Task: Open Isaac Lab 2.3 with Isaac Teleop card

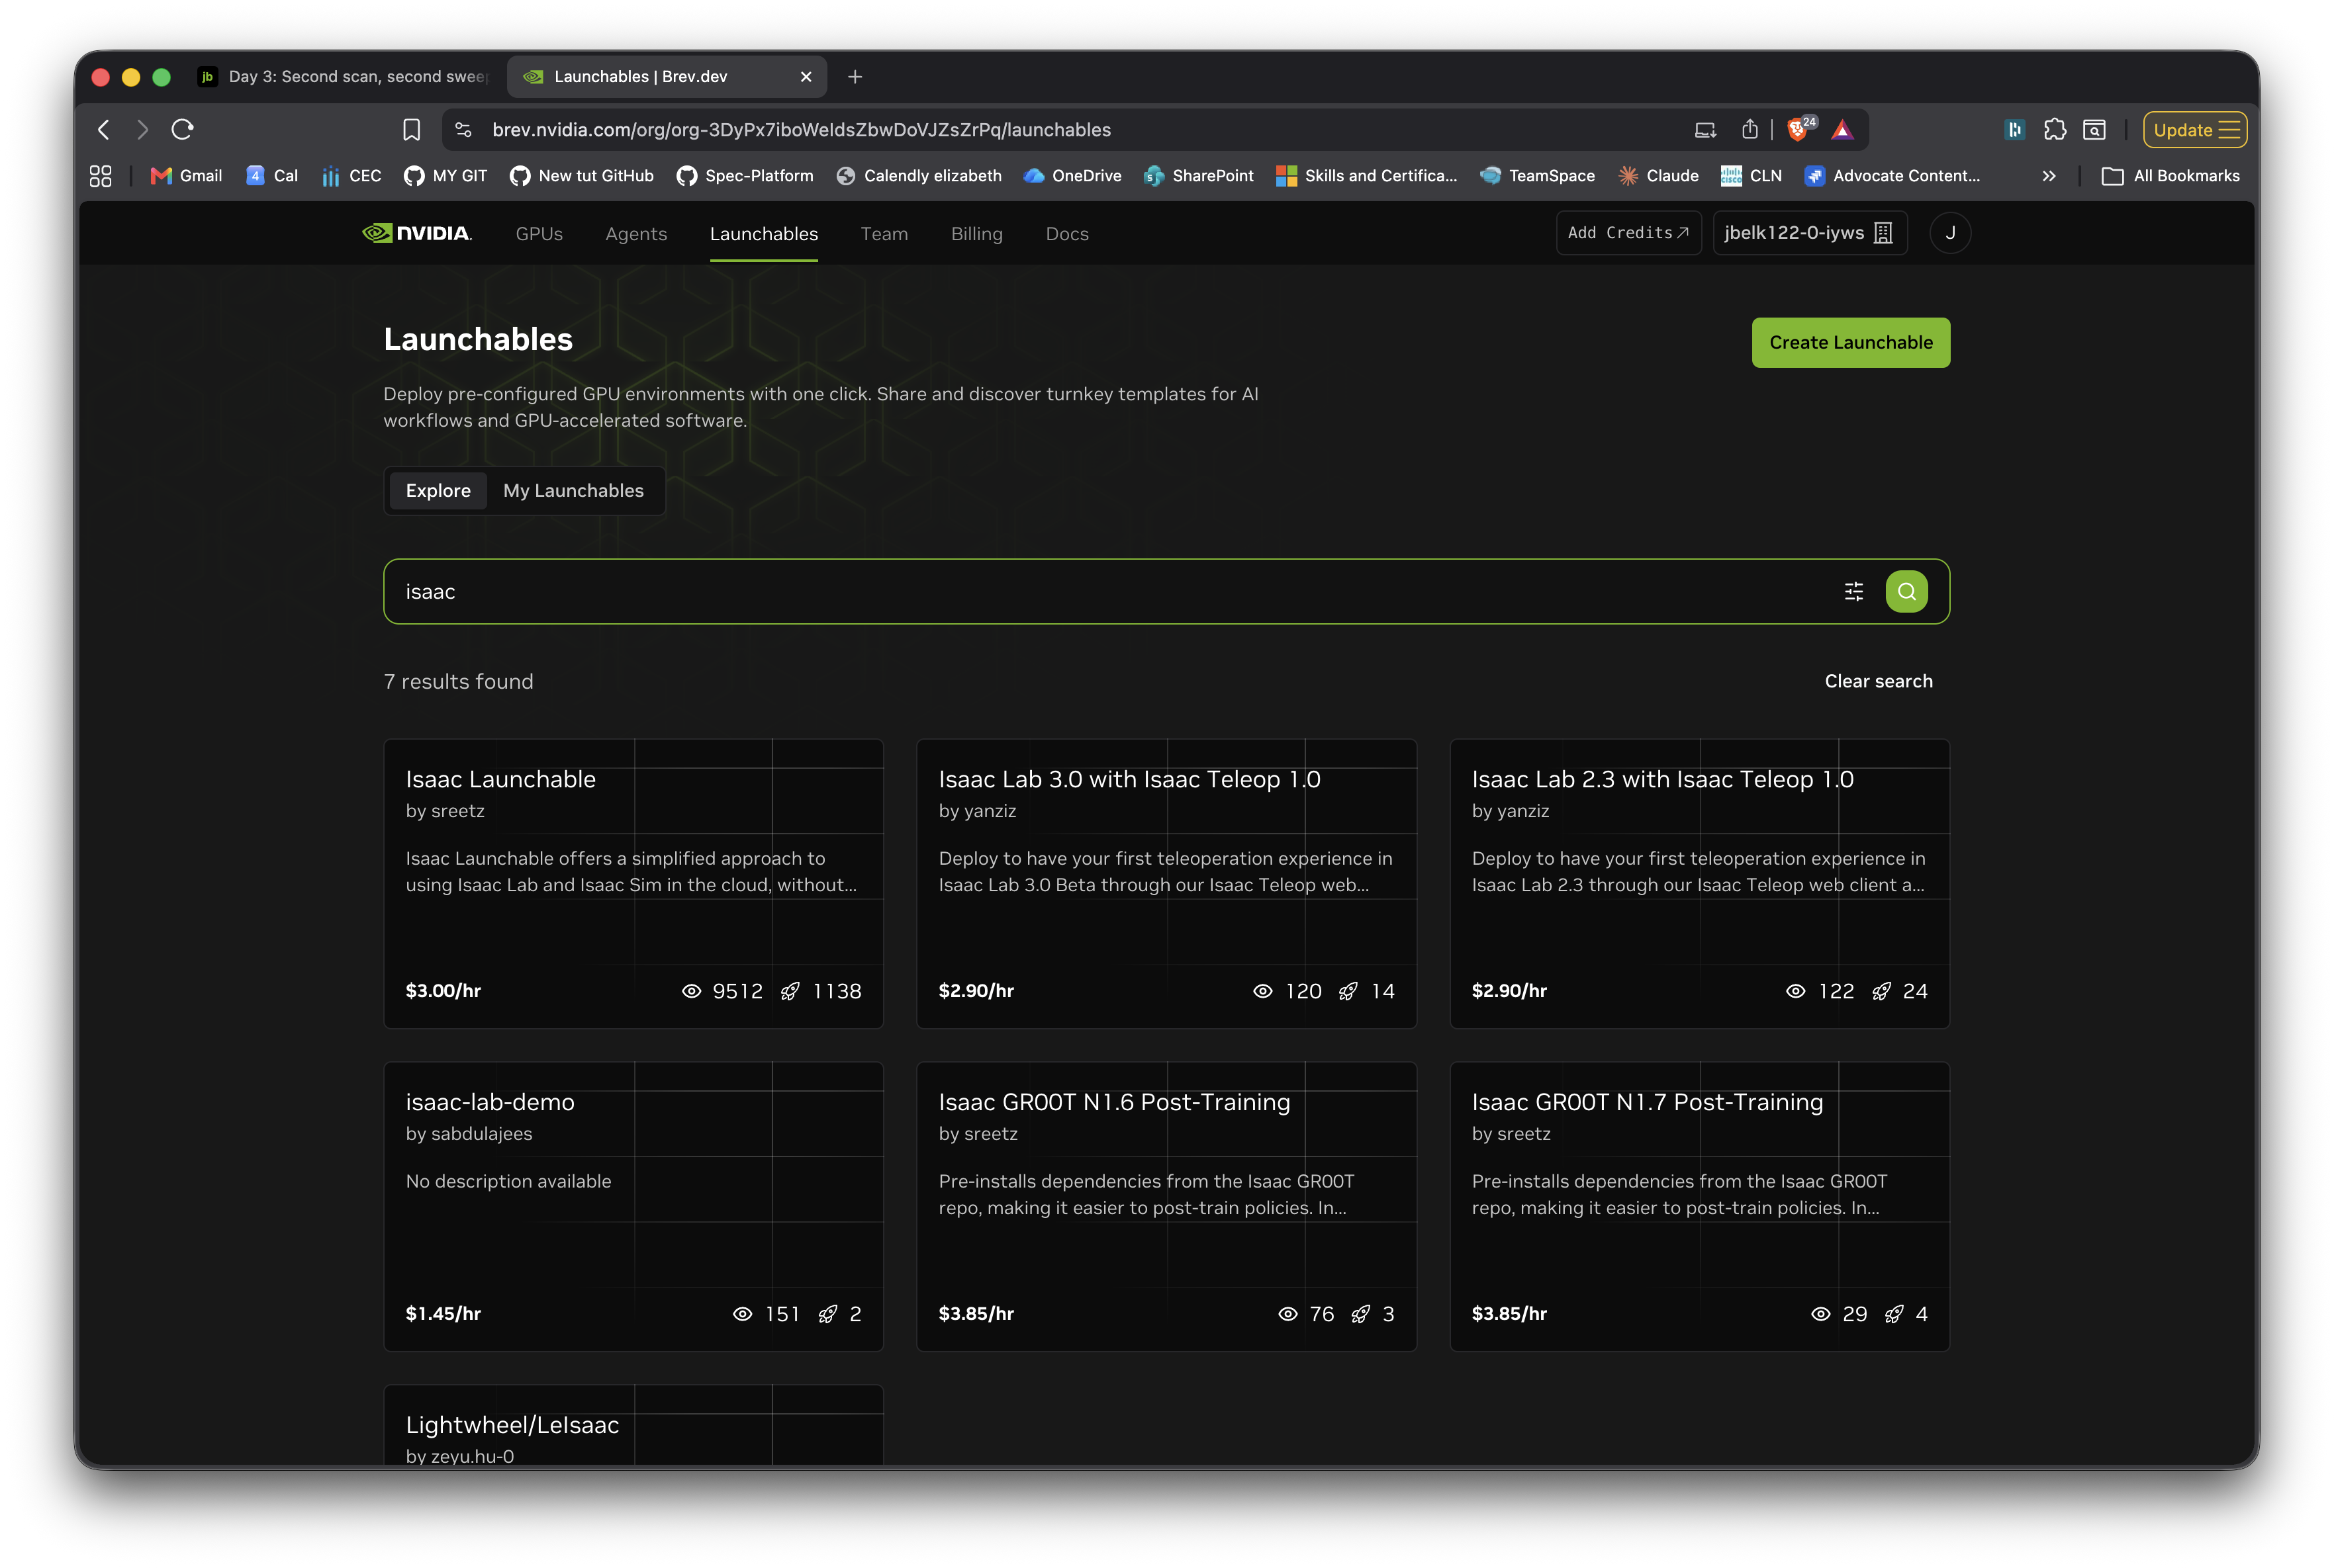Action: [x=1699, y=884]
